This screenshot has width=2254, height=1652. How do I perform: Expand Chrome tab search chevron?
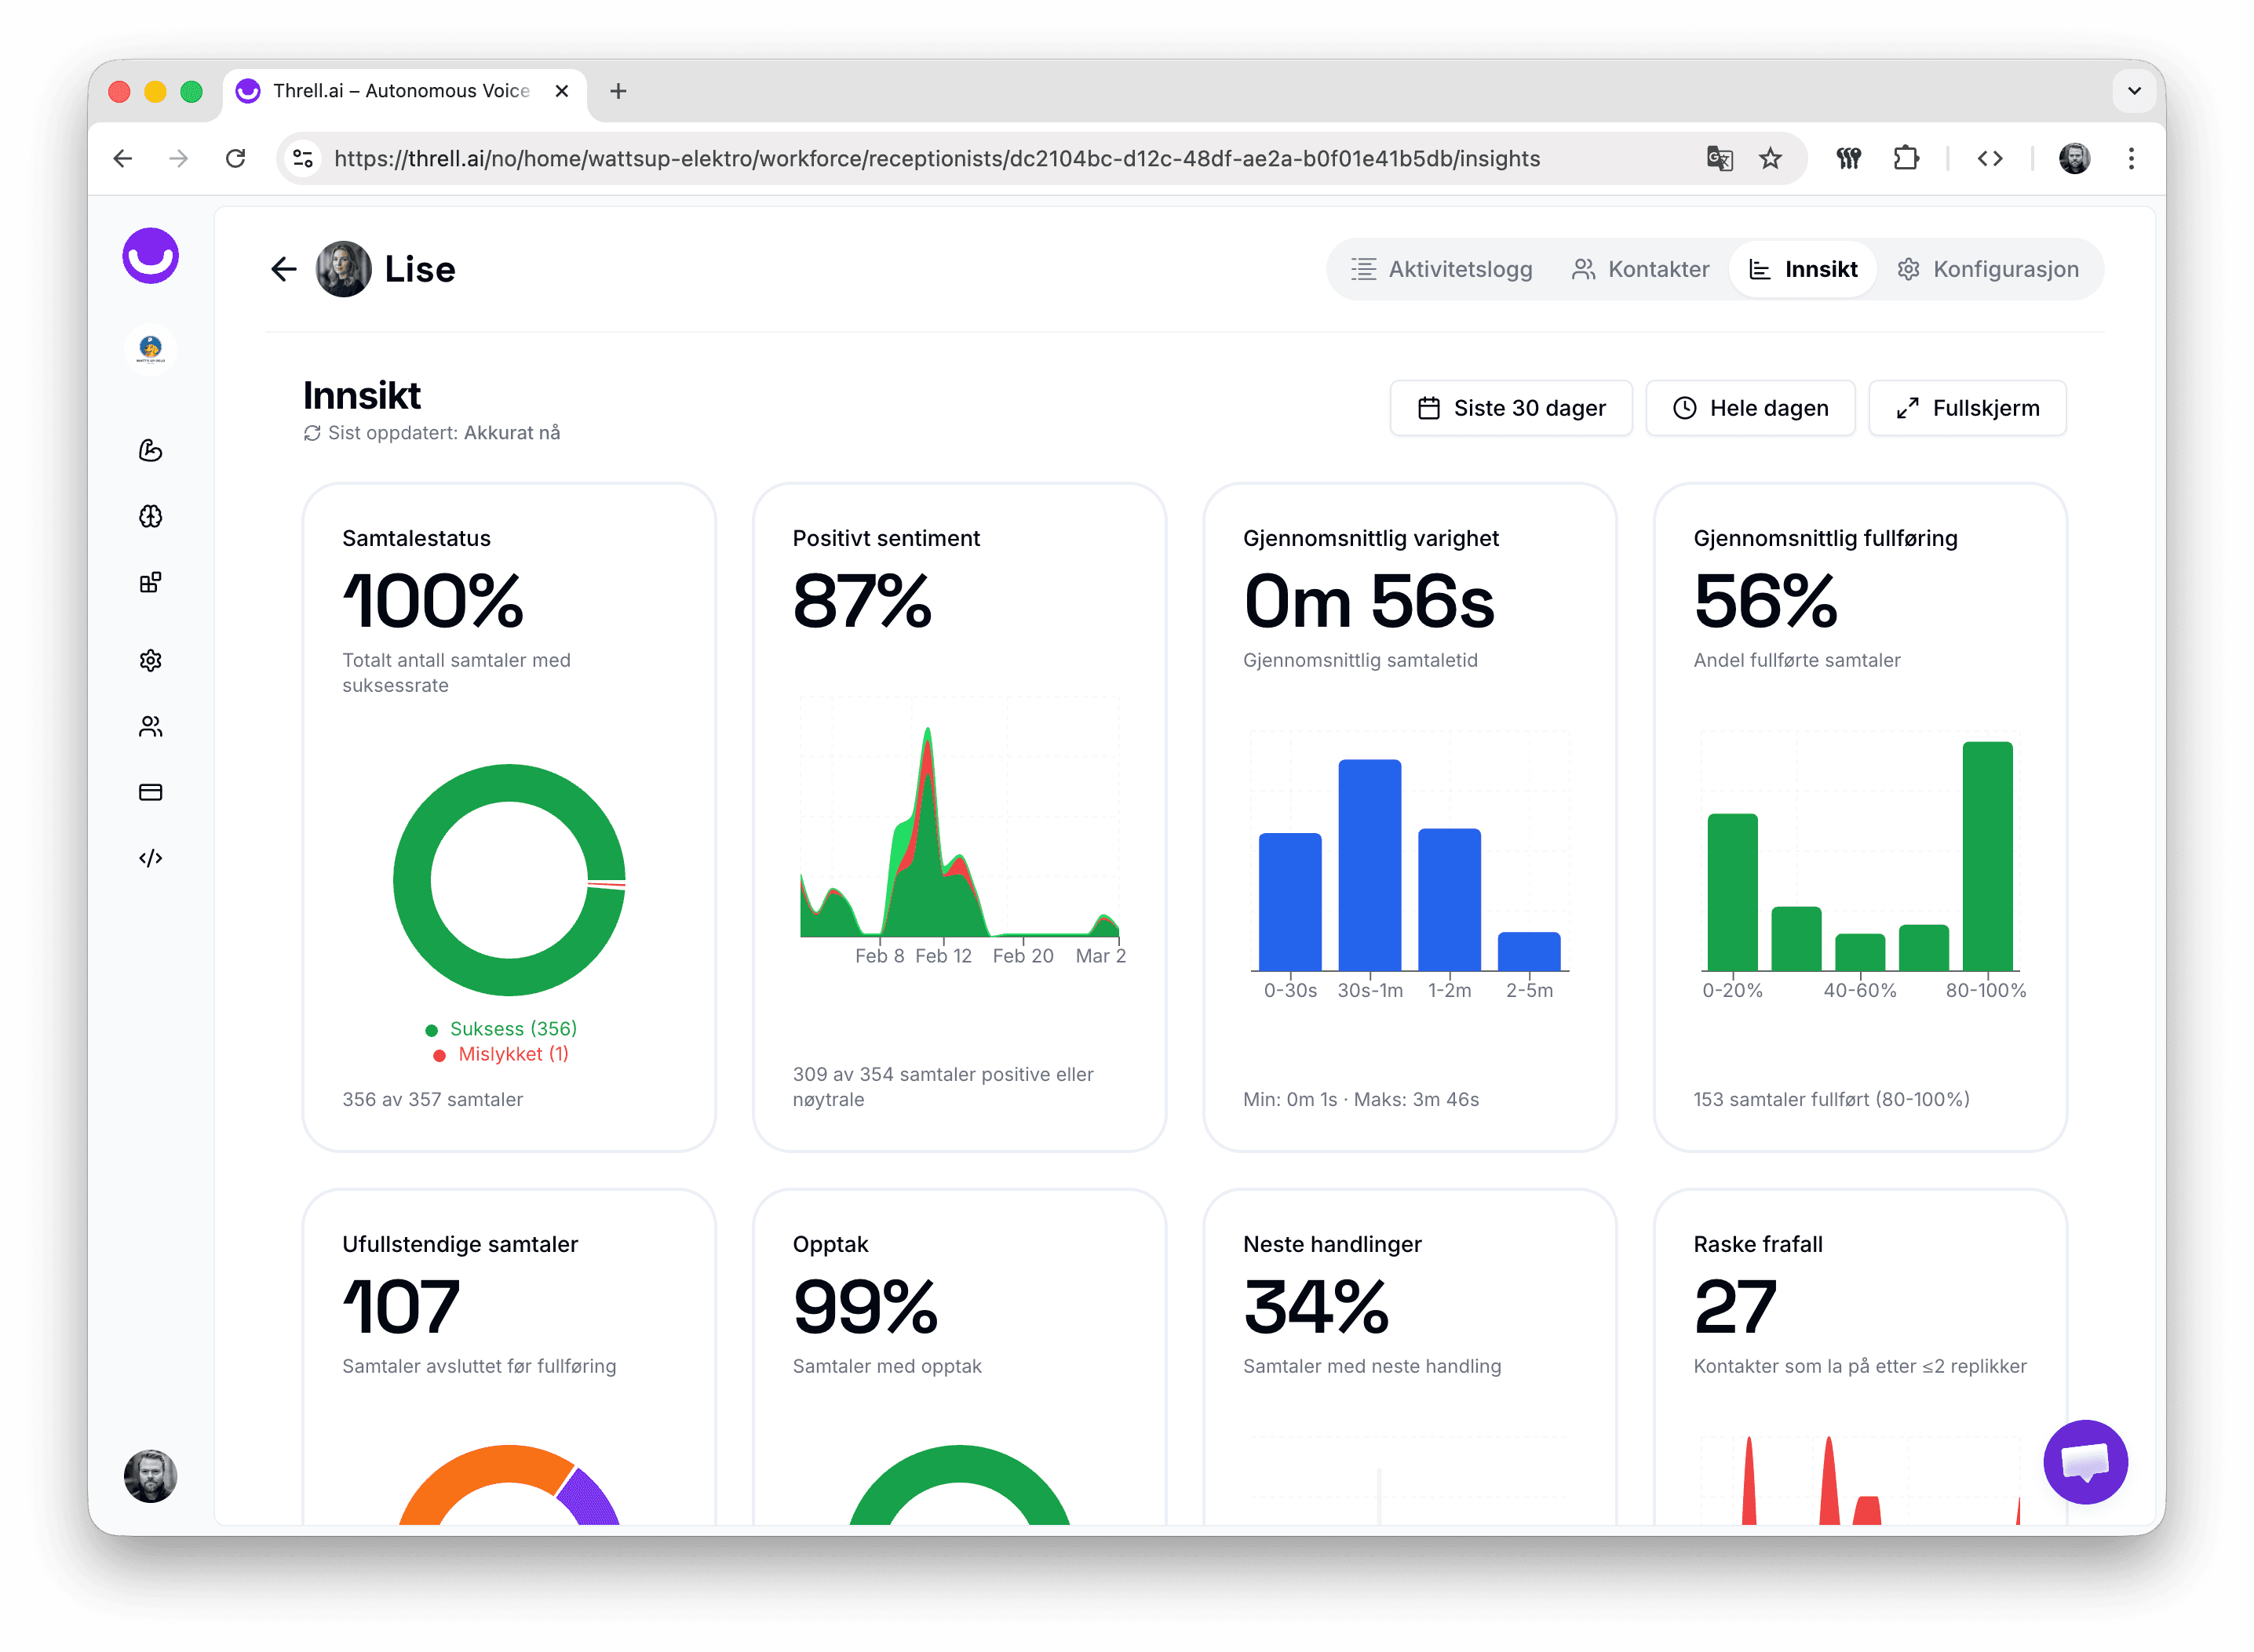click(2134, 91)
